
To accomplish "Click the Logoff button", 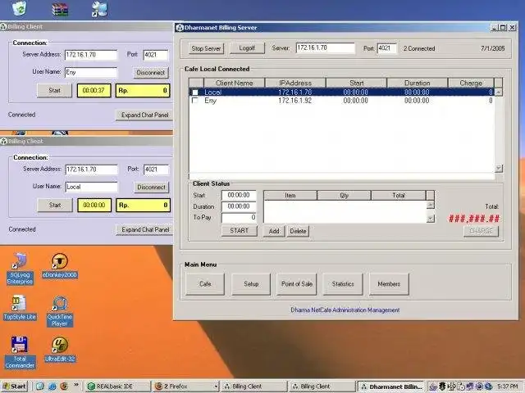I will (247, 48).
